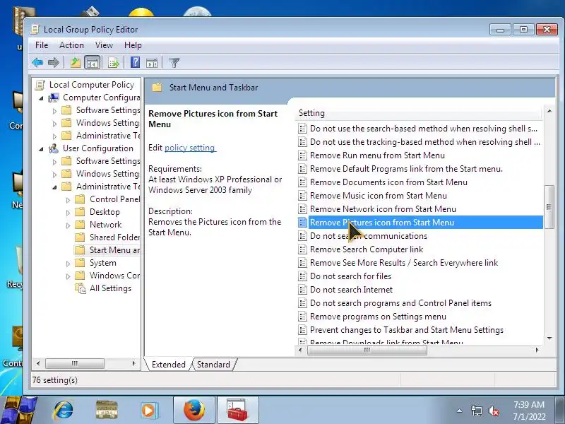Expand the System tree node
Image resolution: width=565 pixels, height=424 pixels.
coord(68,264)
